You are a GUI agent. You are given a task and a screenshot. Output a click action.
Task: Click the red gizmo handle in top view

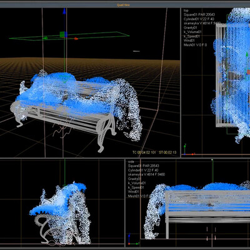pyautogui.click(x=248, y=72)
